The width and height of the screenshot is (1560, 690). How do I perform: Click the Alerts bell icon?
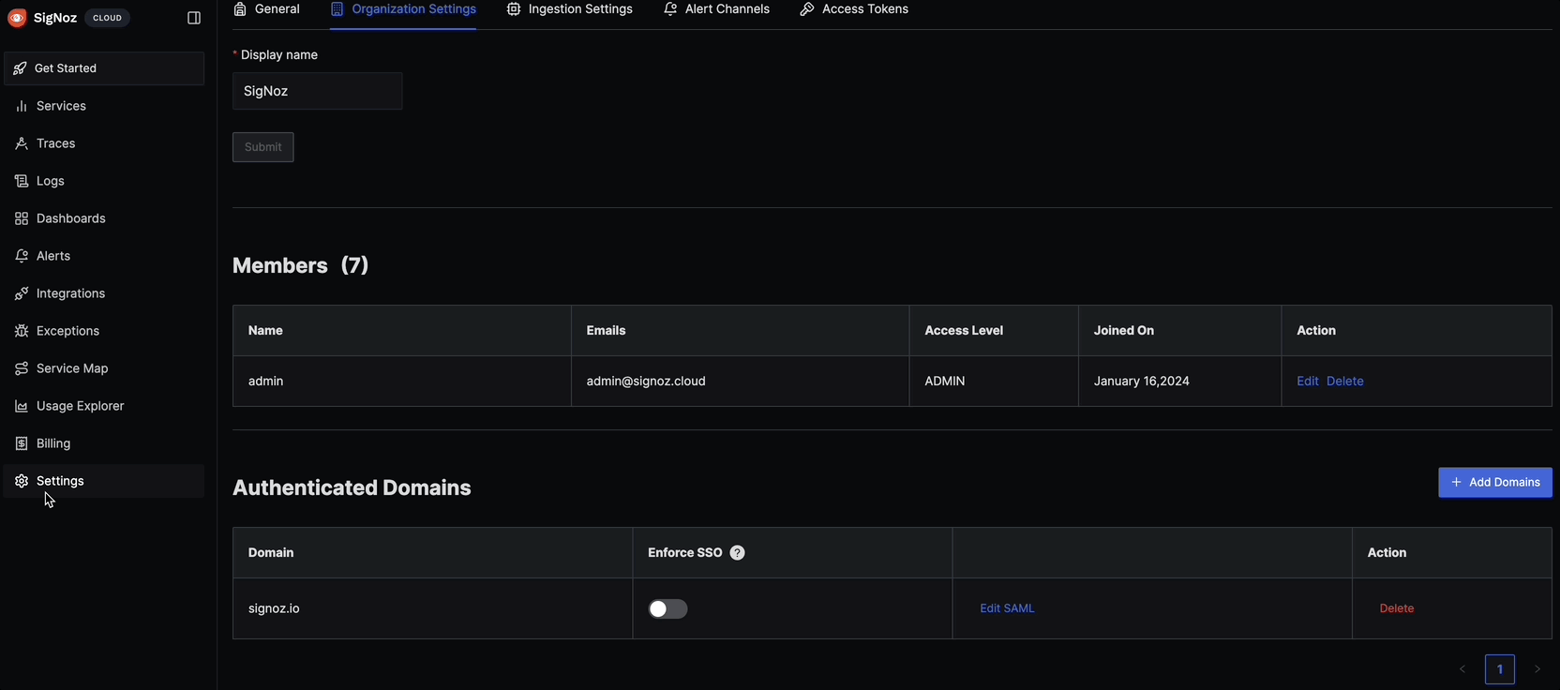[22, 256]
